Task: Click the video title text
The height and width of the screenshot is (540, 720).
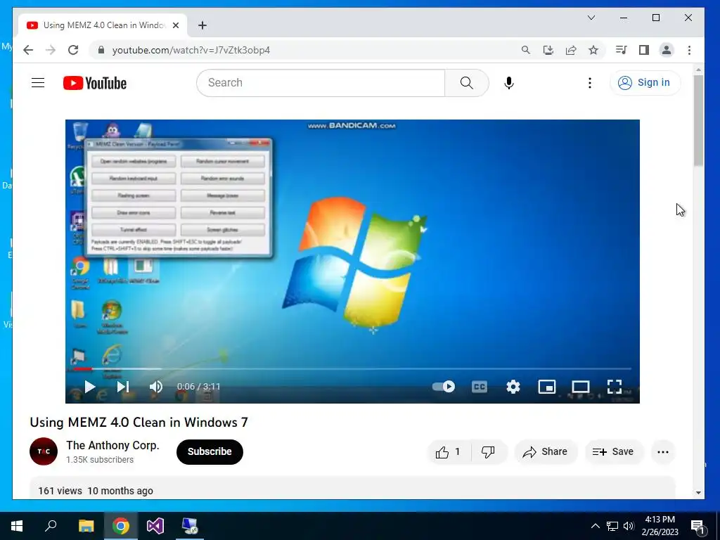Action: pyautogui.click(x=139, y=422)
